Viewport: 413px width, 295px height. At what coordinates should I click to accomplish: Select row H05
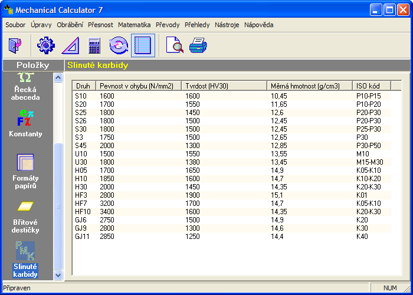click(232, 171)
